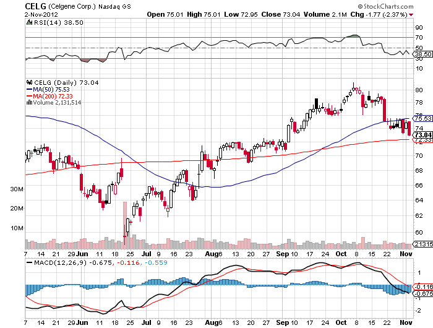This screenshot has width=433, height=328.
Task: Click the CELG ticker symbol title
Action: (x=36, y=6)
